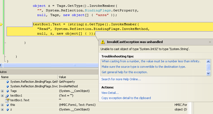Click 'HMIC.For' type cell of this row
The width and height of the screenshot is (213, 114).
coord(181,105)
